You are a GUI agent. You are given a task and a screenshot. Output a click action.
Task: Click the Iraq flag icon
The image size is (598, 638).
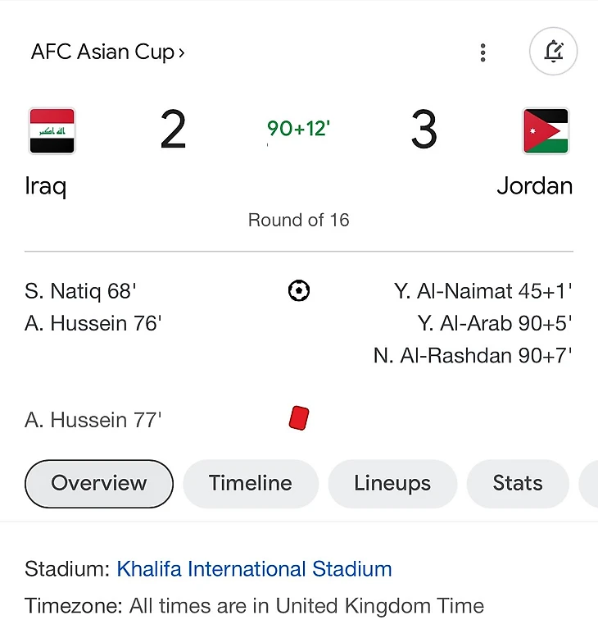[x=52, y=131]
